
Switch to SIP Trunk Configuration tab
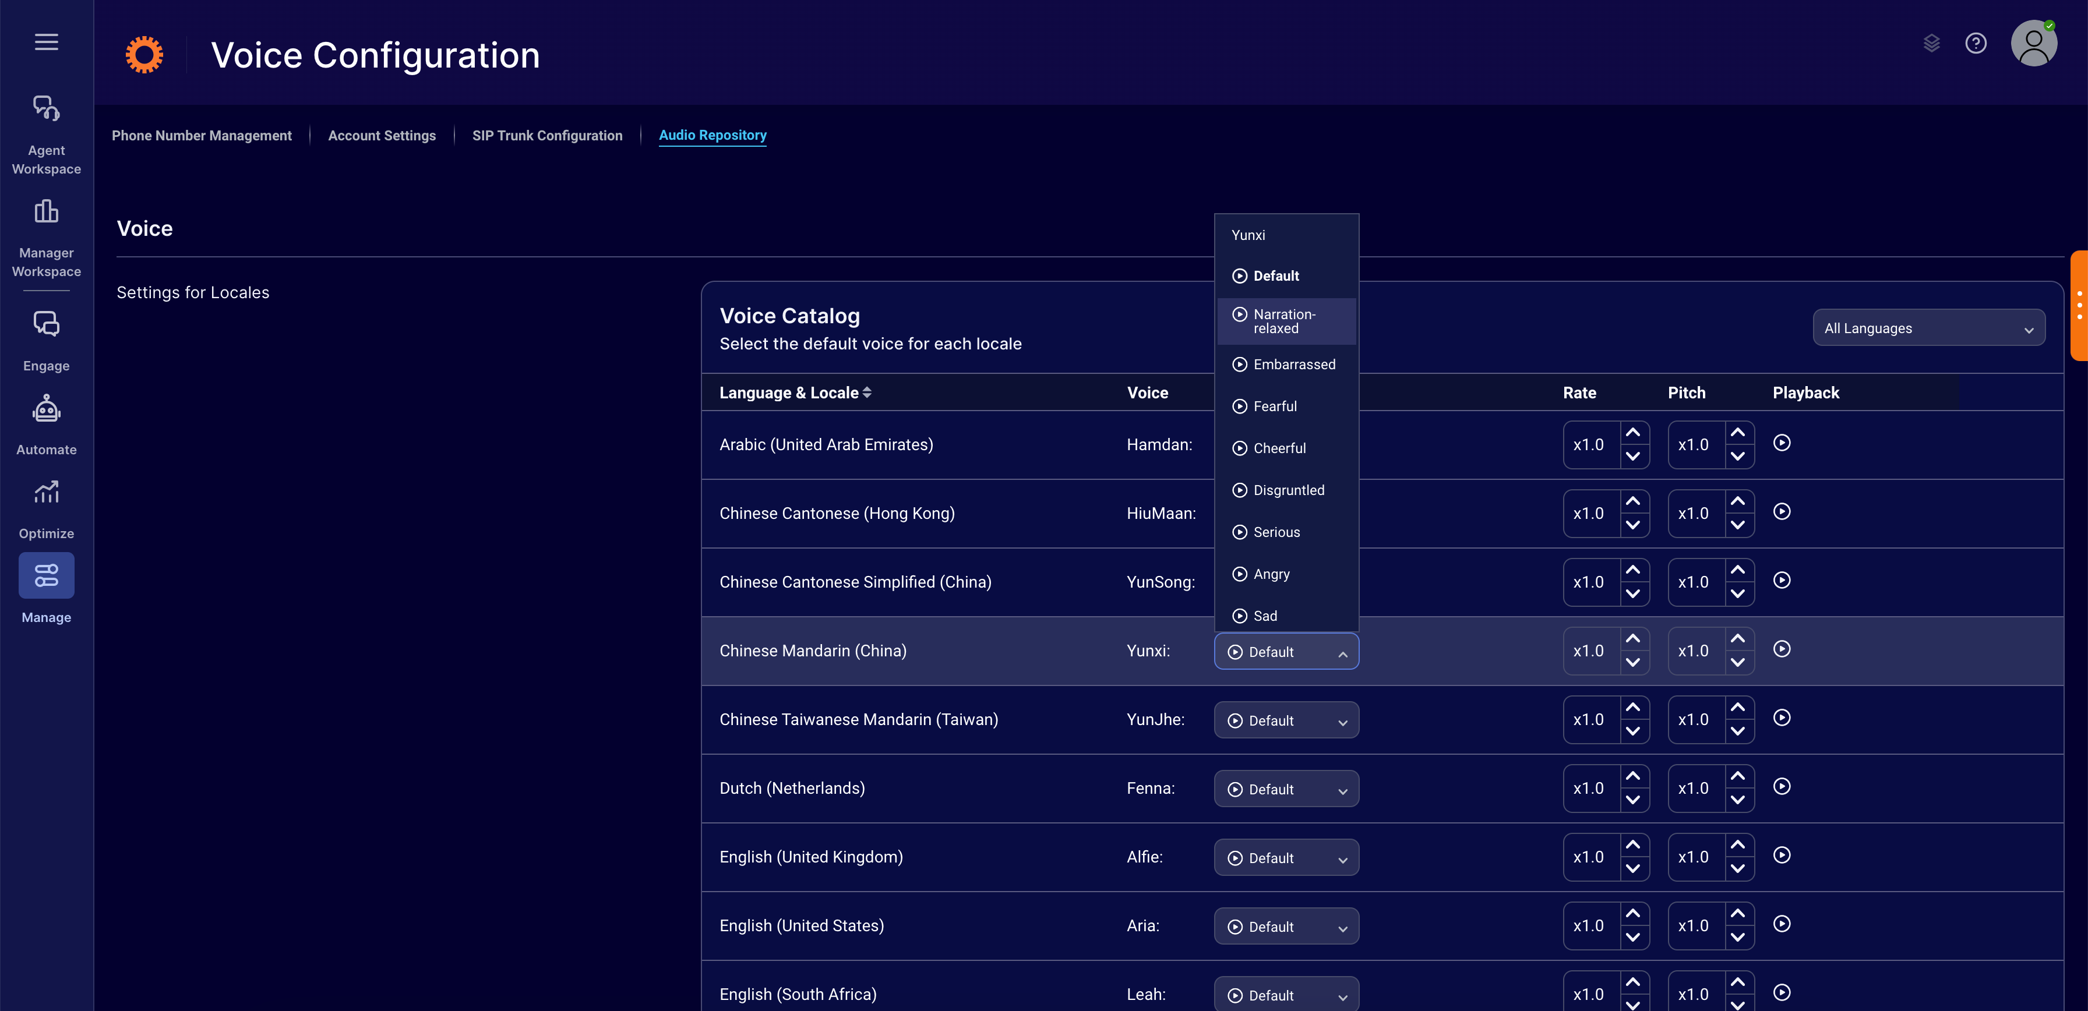tap(547, 135)
